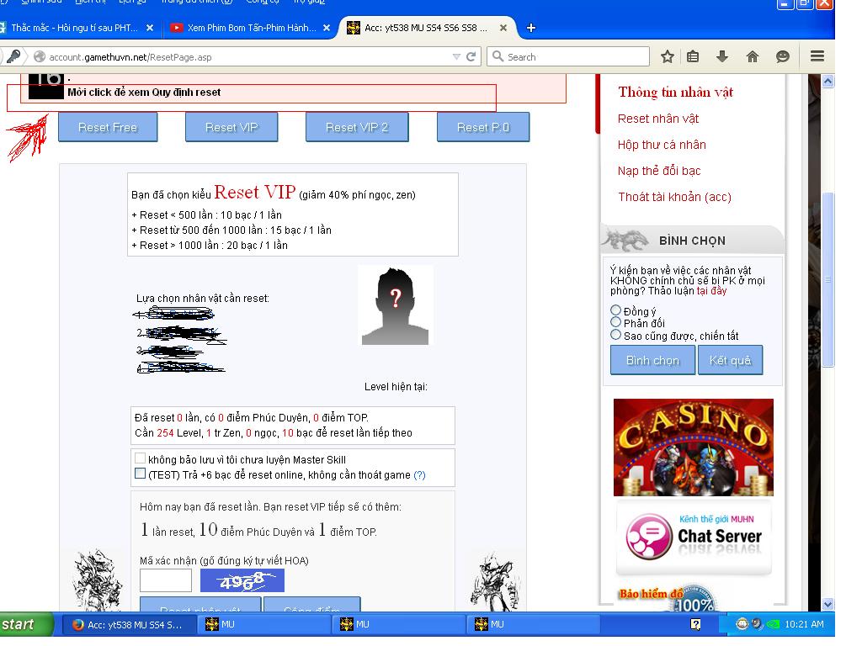Switch to the Thắc mắc tab
862x646 pixels.
77,28
